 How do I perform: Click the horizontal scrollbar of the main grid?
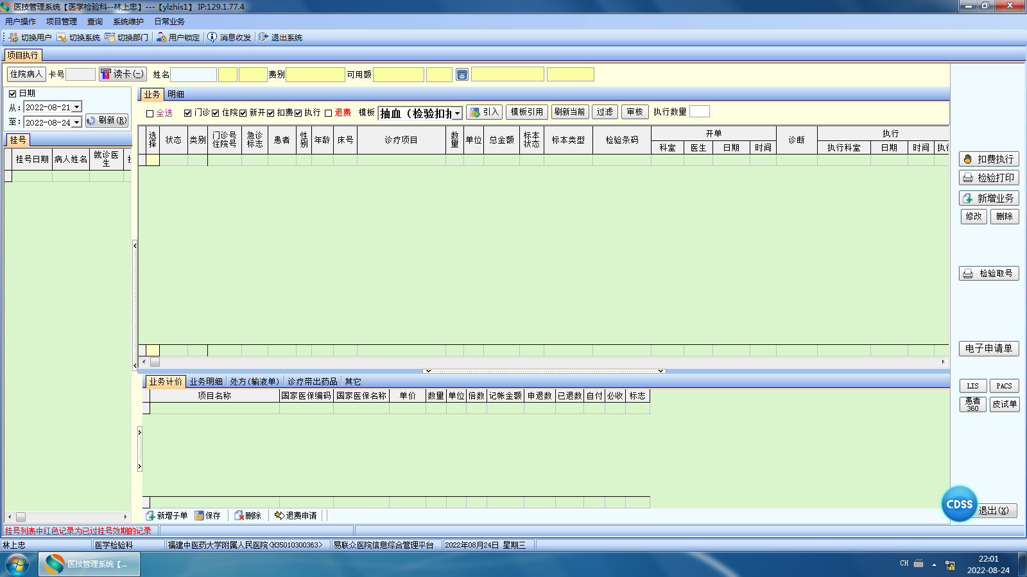(543, 362)
